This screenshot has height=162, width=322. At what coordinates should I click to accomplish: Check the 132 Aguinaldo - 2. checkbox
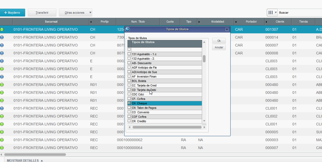[129, 58]
